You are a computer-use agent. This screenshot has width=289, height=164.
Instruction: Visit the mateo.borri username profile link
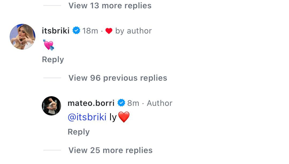coord(91,103)
